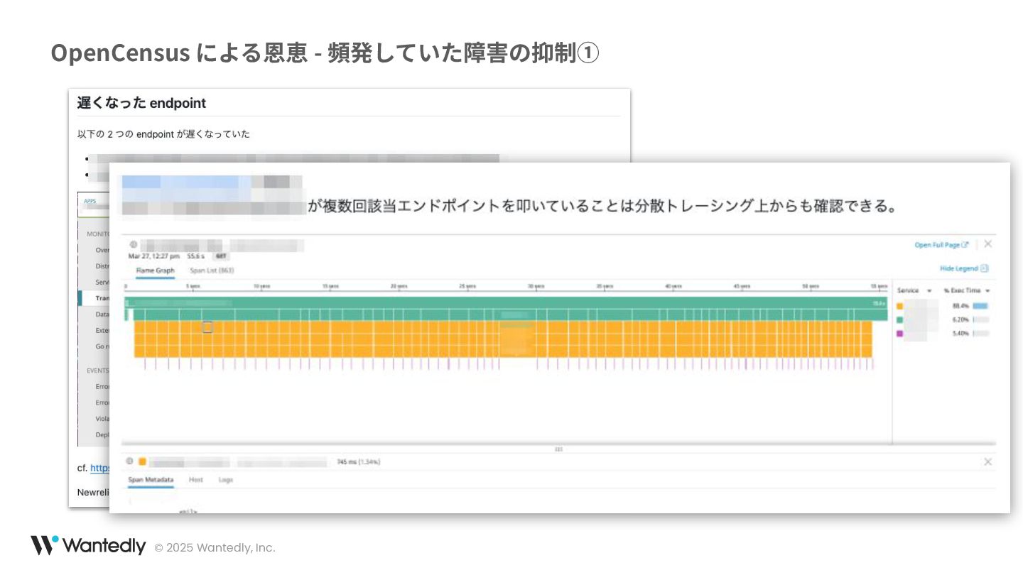Switch to the Host tab

(x=196, y=480)
